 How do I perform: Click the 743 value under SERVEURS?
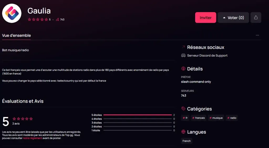pos(184,96)
